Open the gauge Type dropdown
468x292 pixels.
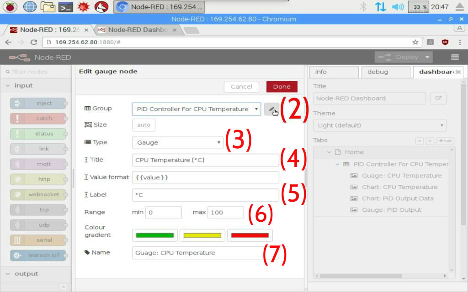(178, 142)
